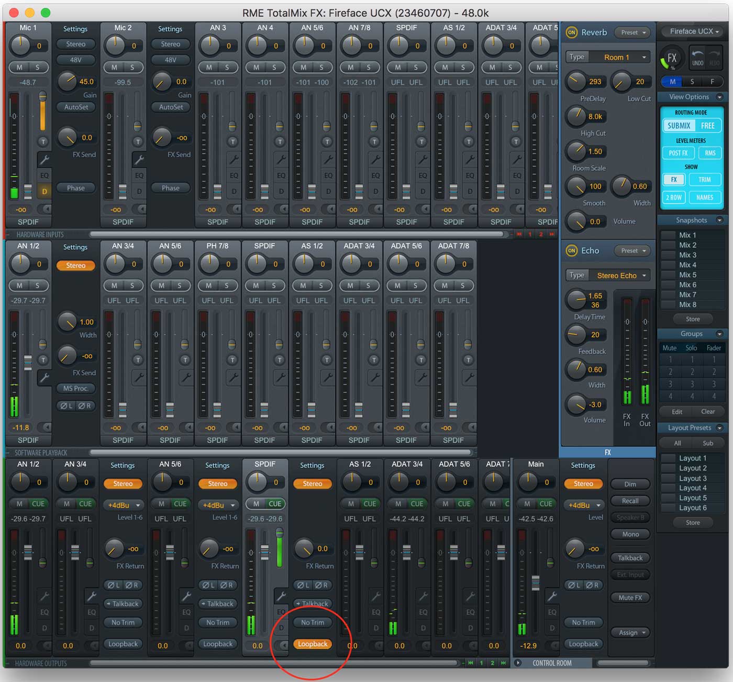This screenshot has height=682, width=733.
Task: Open the Reverb Preset dropdown
Action: click(x=632, y=32)
